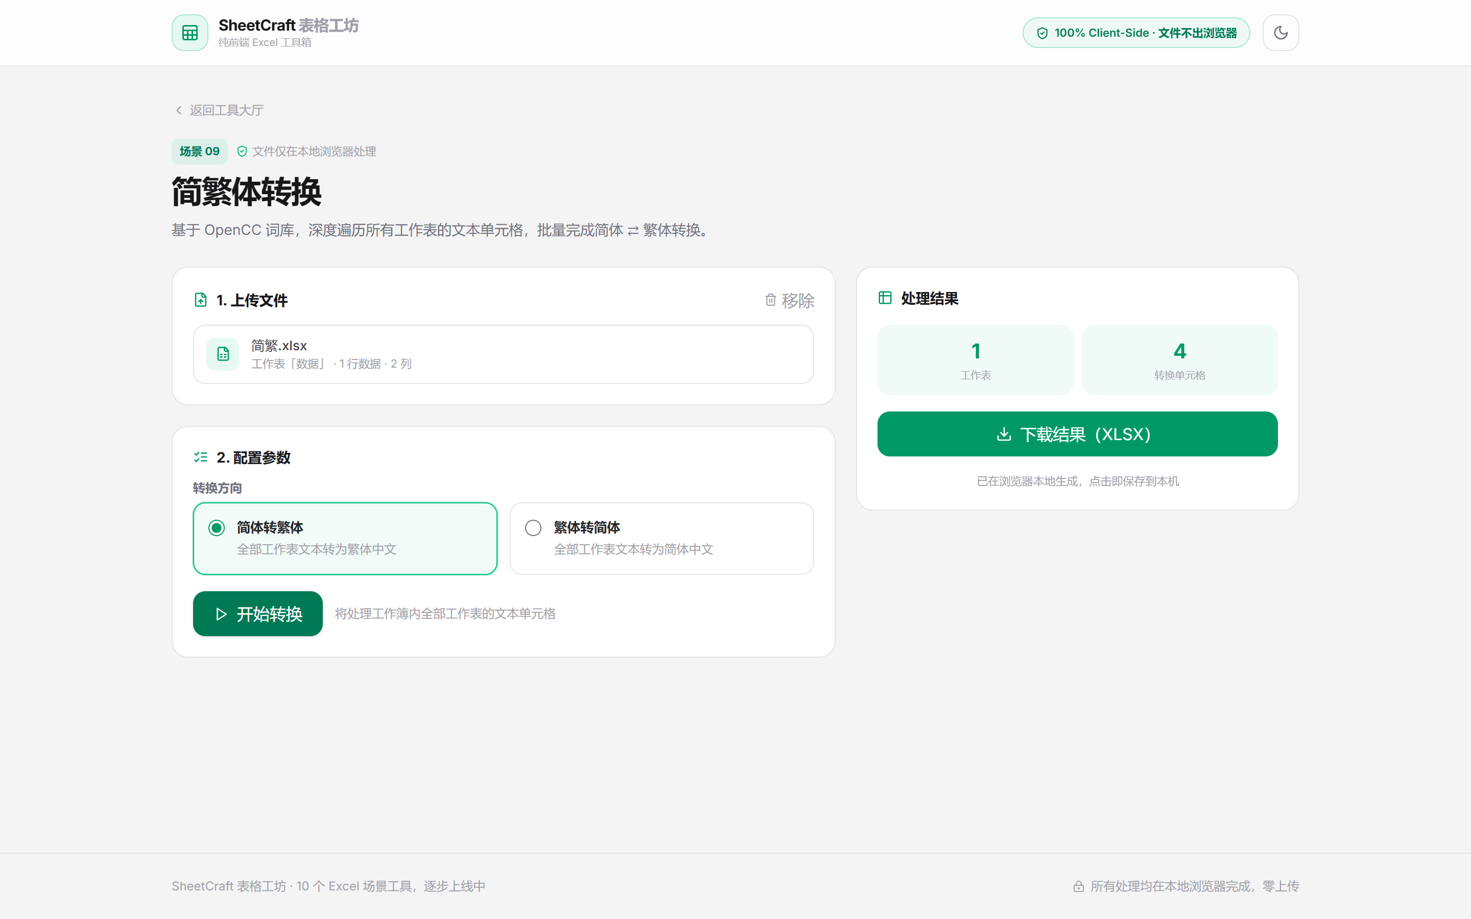Click the 简繁.xlsx file name
The width and height of the screenshot is (1471, 919).
[x=279, y=345]
